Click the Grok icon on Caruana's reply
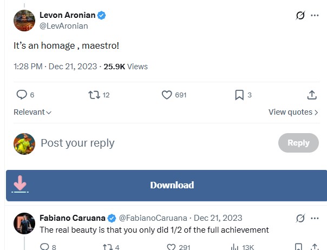327x250 pixels. point(300,218)
